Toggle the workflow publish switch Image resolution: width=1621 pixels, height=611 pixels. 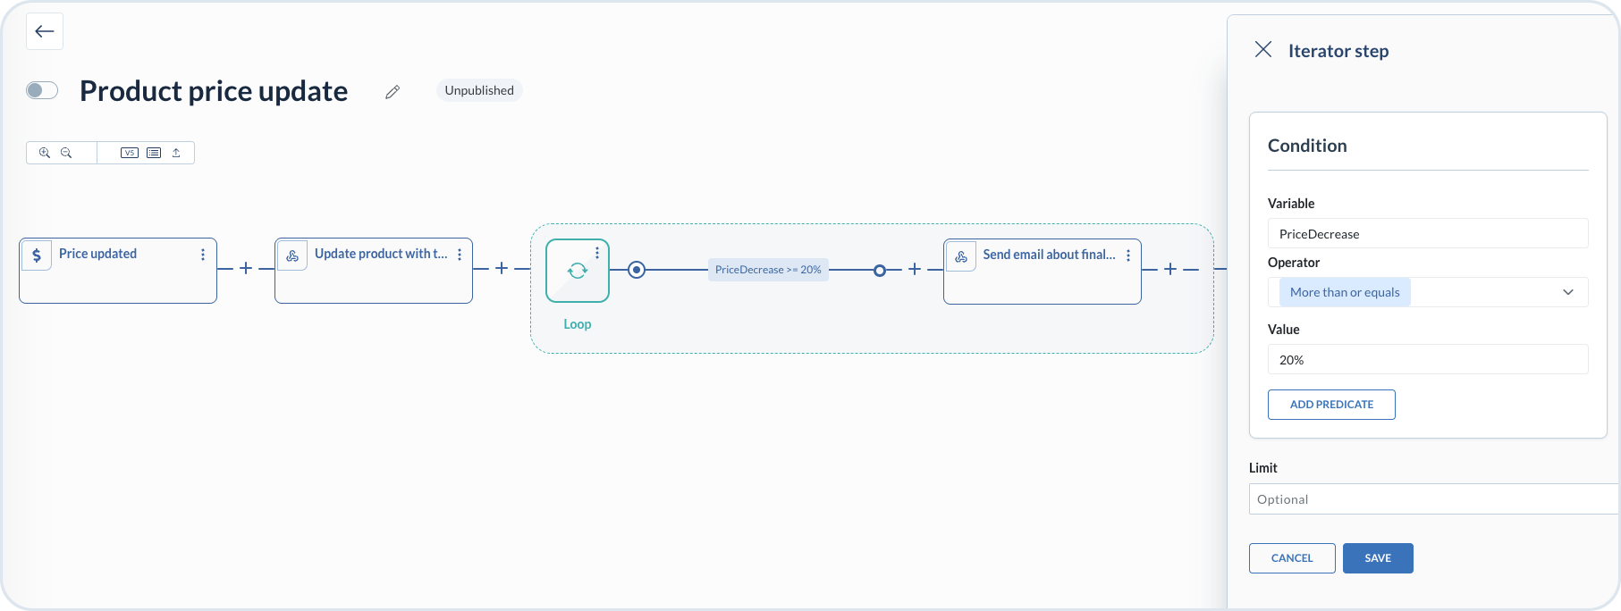click(42, 90)
